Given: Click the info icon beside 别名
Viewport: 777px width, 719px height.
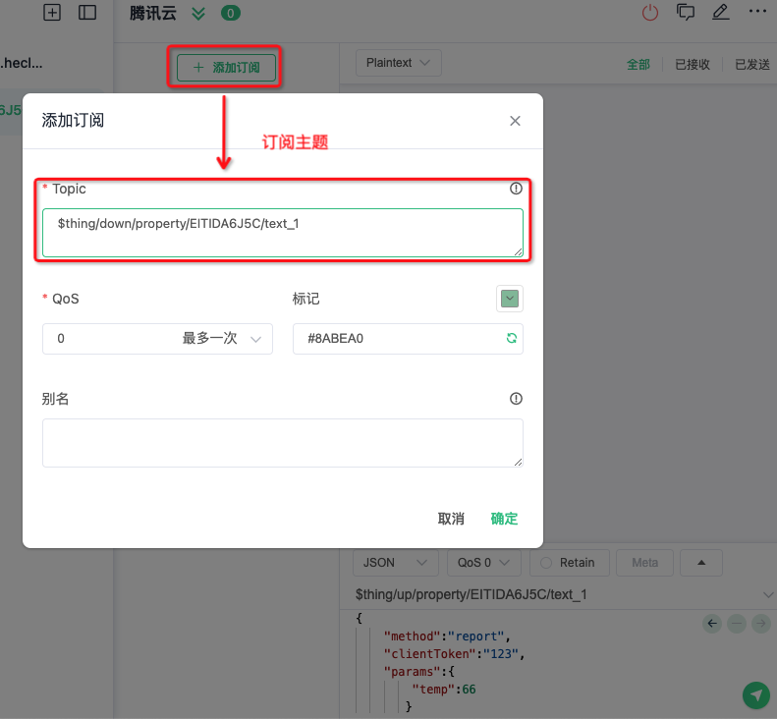Looking at the screenshot, I should pos(516,399).
